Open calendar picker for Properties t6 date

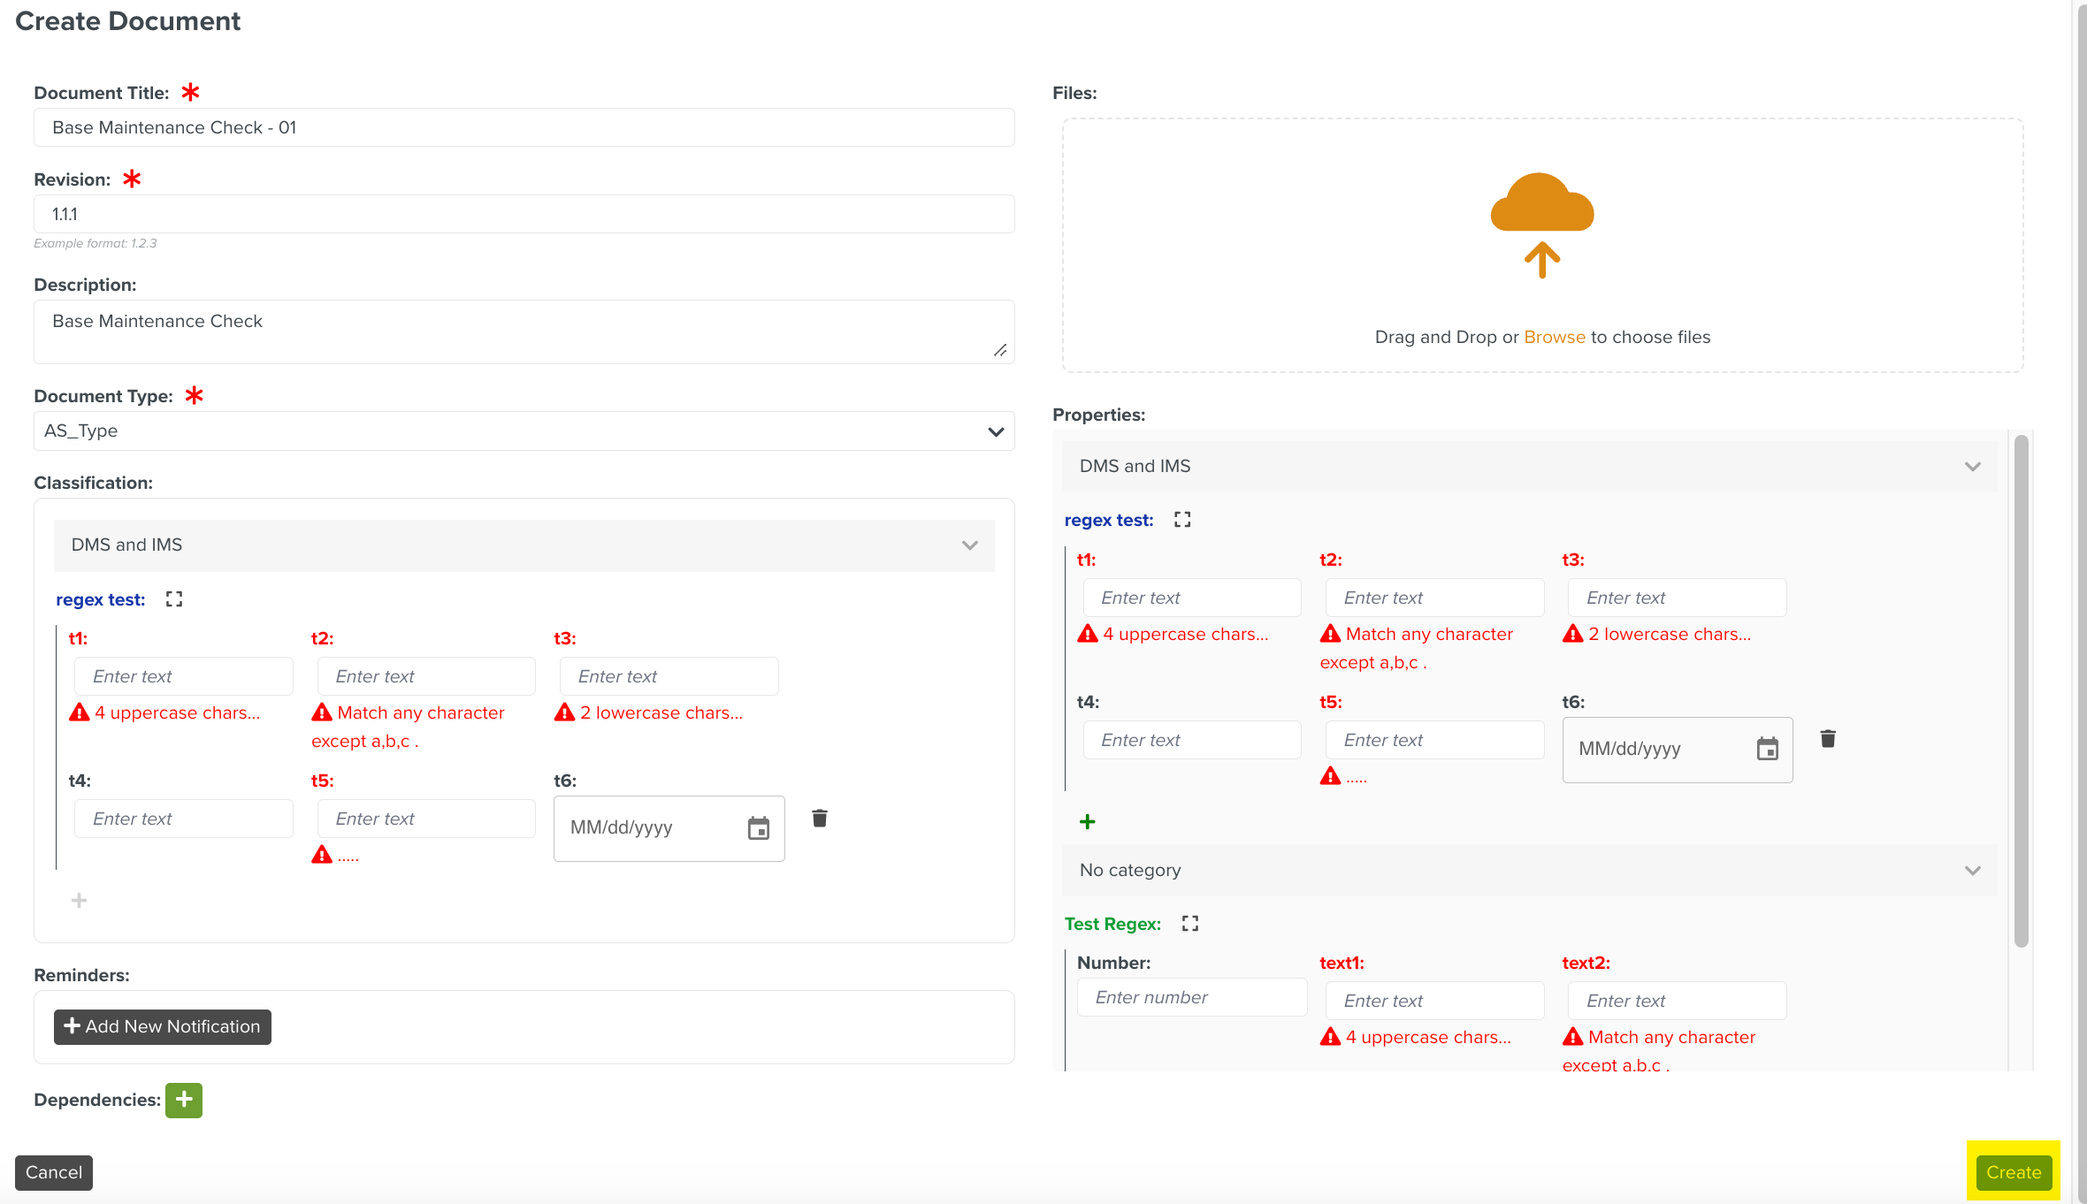1767,750
